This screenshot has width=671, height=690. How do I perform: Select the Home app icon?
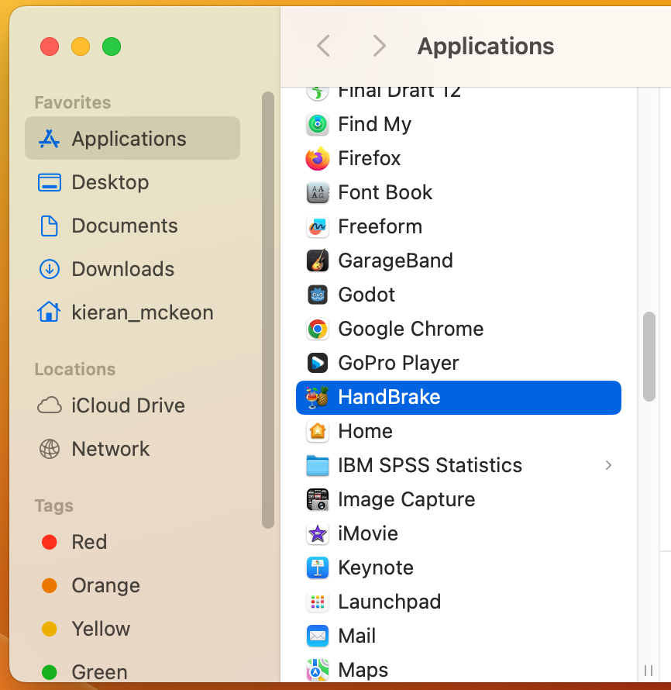point(317,431)
